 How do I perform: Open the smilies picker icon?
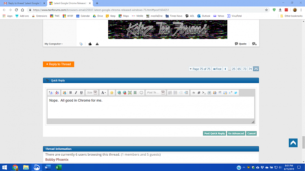(112, 93)
